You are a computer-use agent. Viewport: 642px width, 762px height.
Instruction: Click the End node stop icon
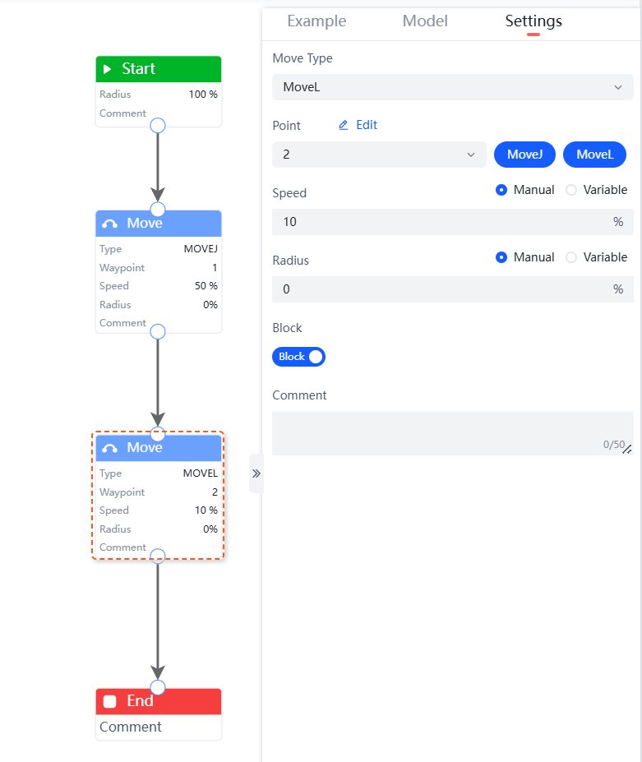pyautogui.click(x=110, y=701)
